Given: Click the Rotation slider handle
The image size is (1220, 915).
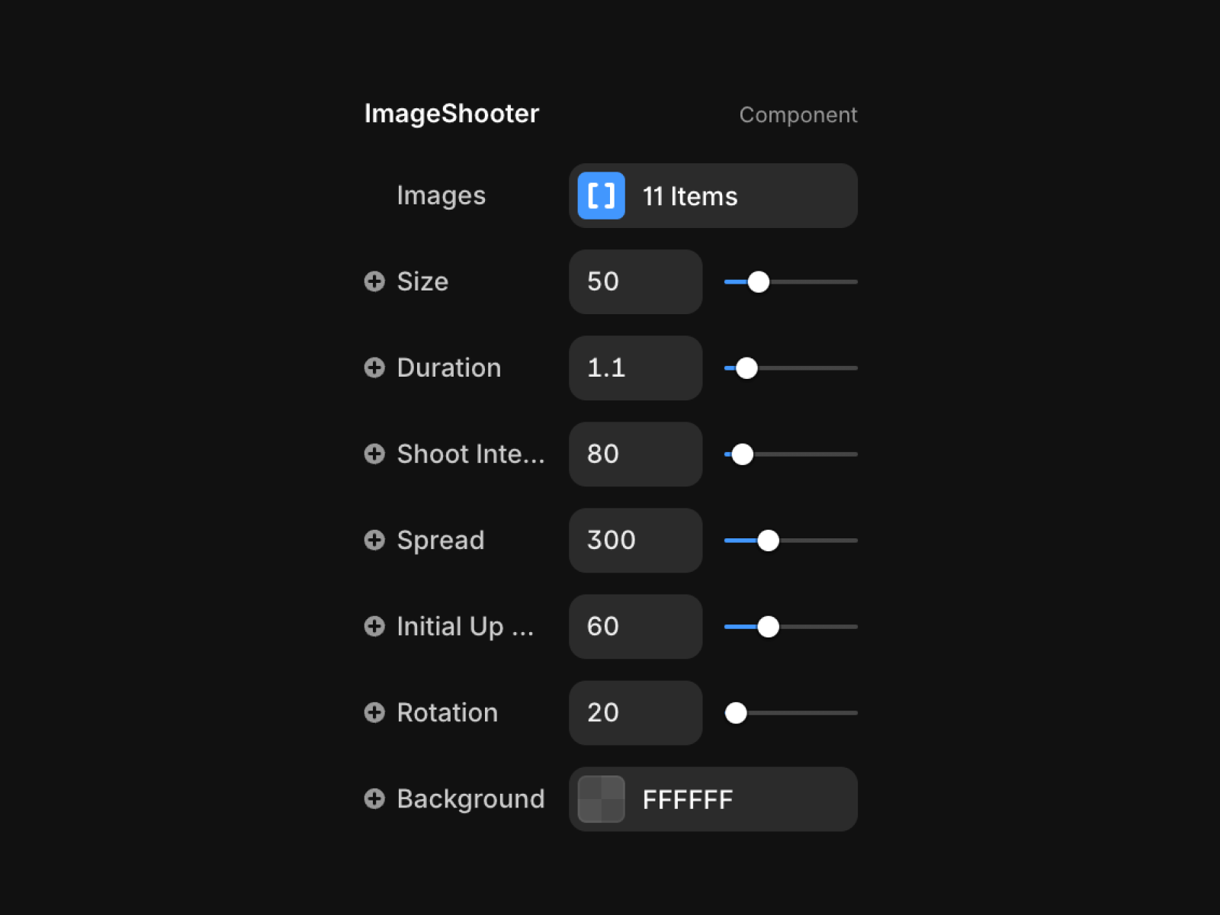Looking at the screenshot, I should (736, 713).
